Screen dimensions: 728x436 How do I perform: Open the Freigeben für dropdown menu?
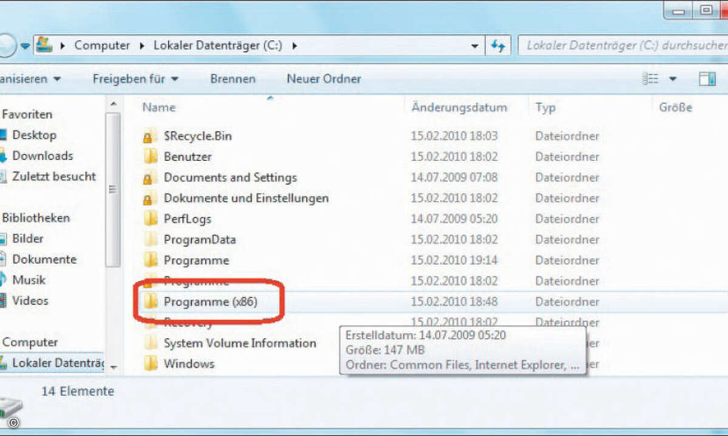135,79
